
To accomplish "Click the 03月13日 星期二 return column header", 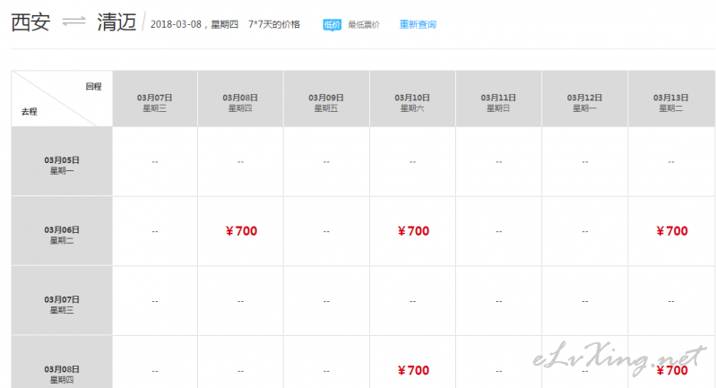I will [x=671, y=99].
